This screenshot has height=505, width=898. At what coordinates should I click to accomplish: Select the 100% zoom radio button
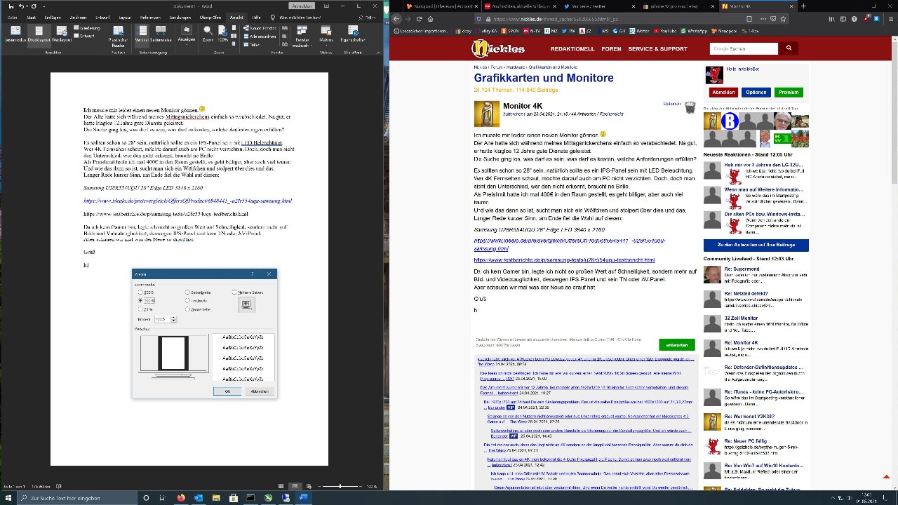(147, 300)
